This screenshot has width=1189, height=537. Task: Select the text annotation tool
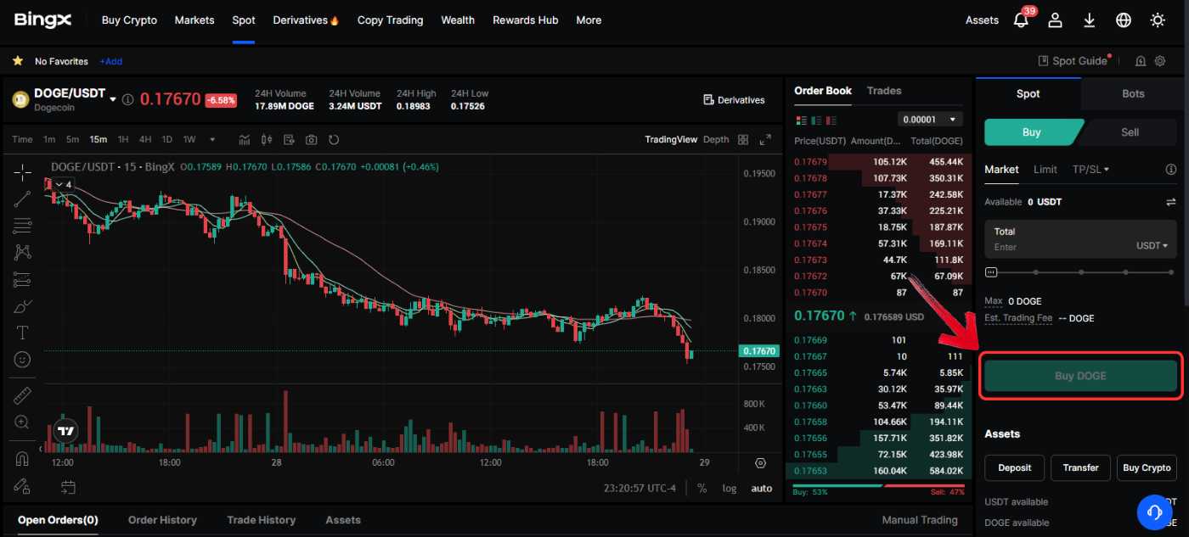(x=23, y=333)
